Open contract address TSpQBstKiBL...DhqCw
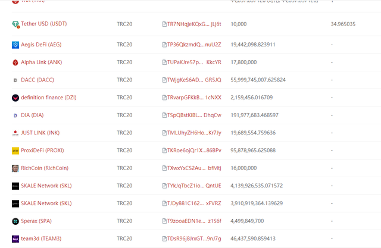This screenshot has height=248, width=381. [194, 115]
